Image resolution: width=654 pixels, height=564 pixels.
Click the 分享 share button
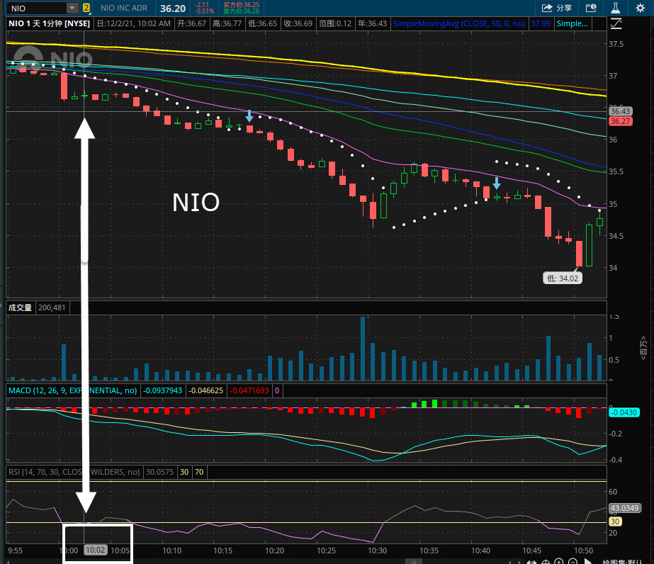coord(556,8)
